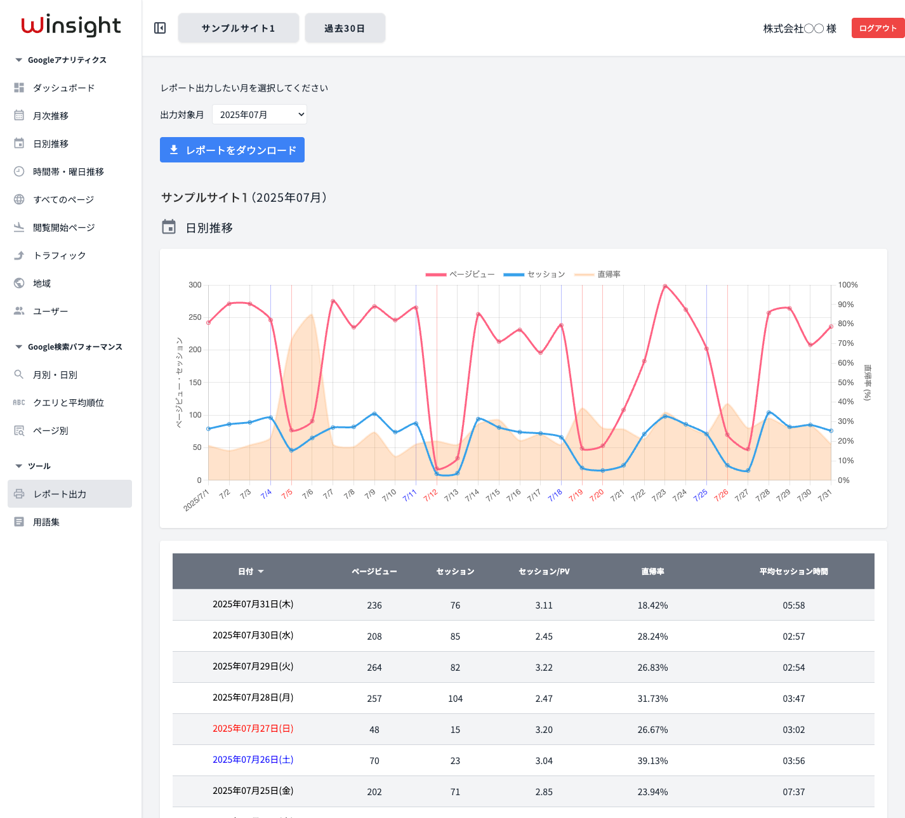Click the document icon for 用語集
905x818 pixels.
[19, 522]
